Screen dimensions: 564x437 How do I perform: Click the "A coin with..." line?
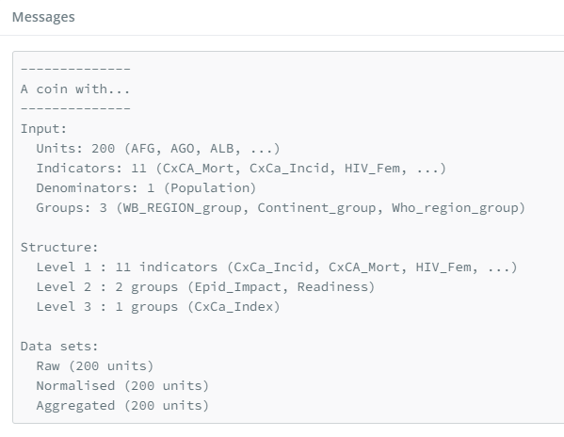75,89
